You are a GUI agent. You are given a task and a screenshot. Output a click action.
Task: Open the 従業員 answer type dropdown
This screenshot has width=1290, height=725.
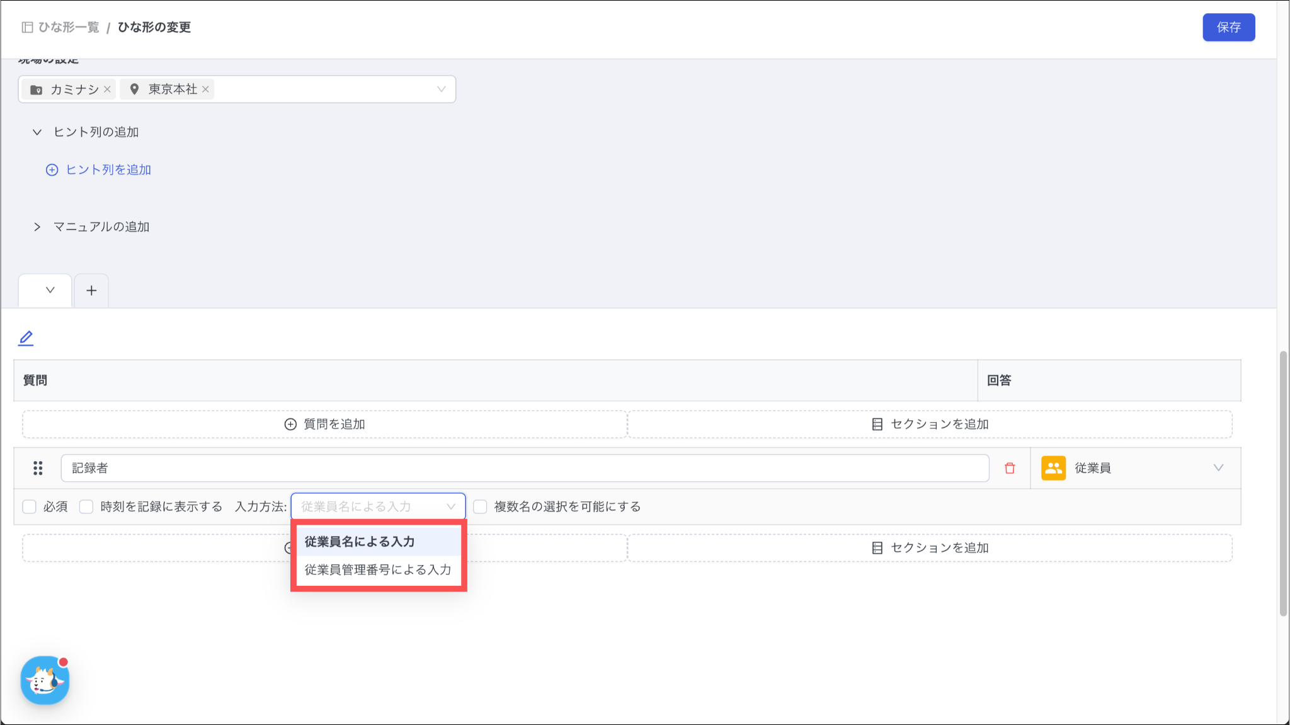click(1218, 468)
